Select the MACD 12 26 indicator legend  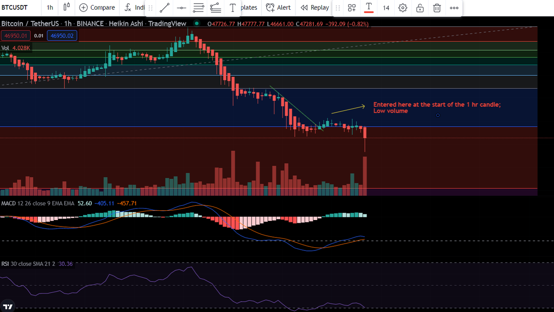(x=37, y=203)
